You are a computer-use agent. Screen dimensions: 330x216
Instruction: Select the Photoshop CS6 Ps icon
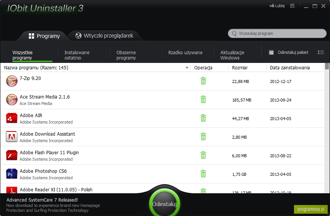(12, 174)
